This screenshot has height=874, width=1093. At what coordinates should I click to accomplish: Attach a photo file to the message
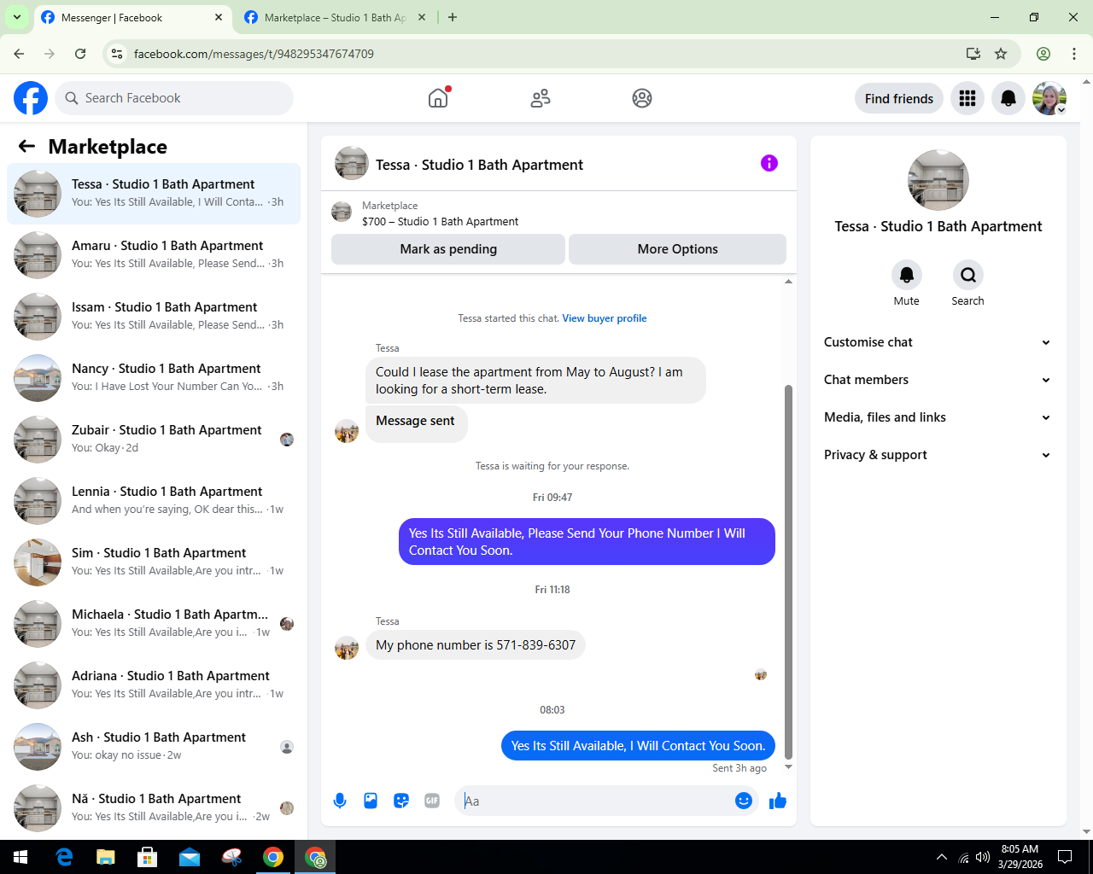(371, 801)
